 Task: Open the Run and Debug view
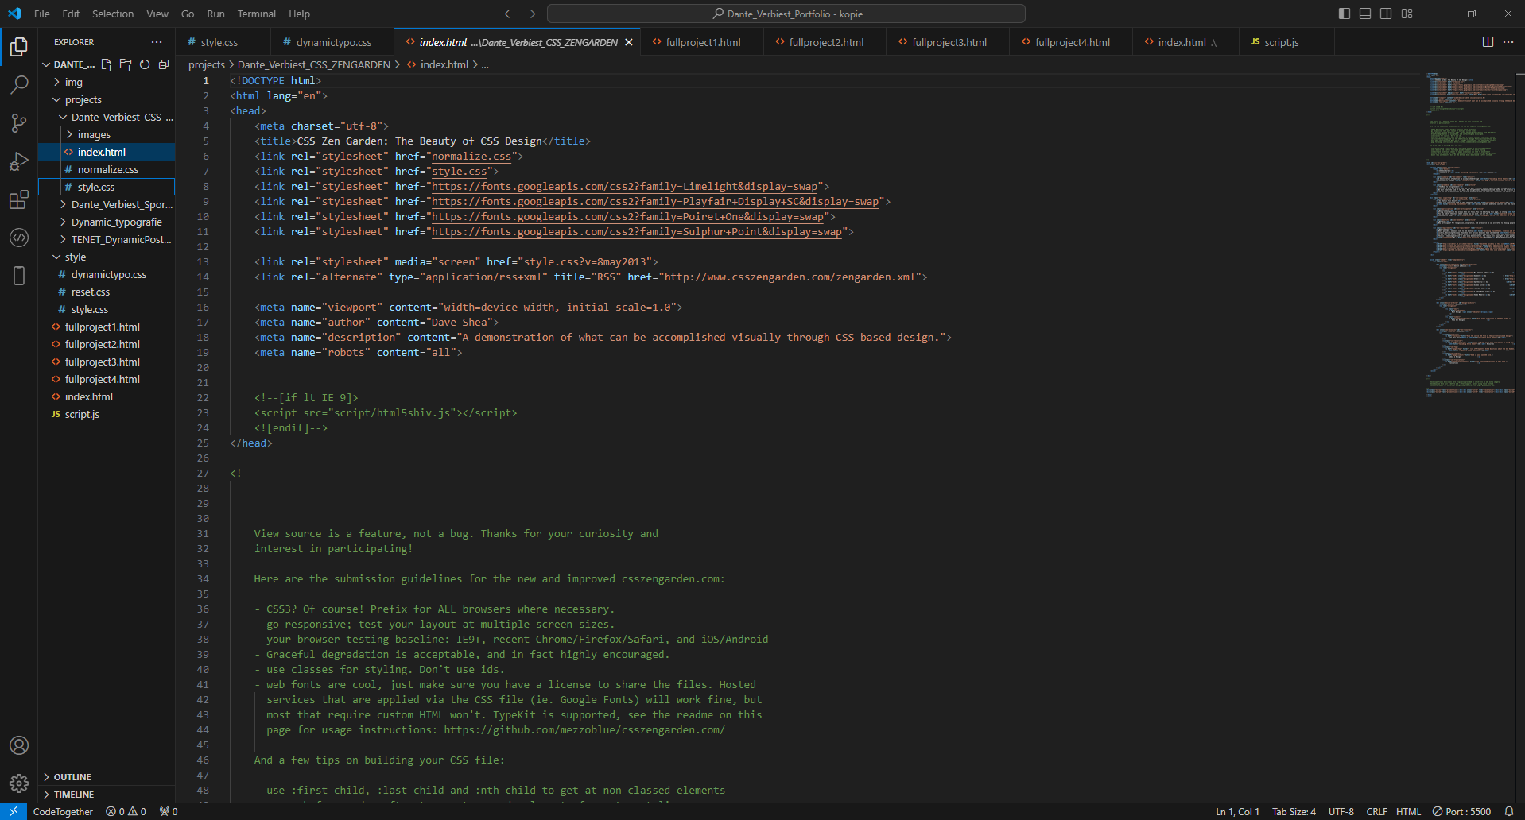(x=19, y=161)
